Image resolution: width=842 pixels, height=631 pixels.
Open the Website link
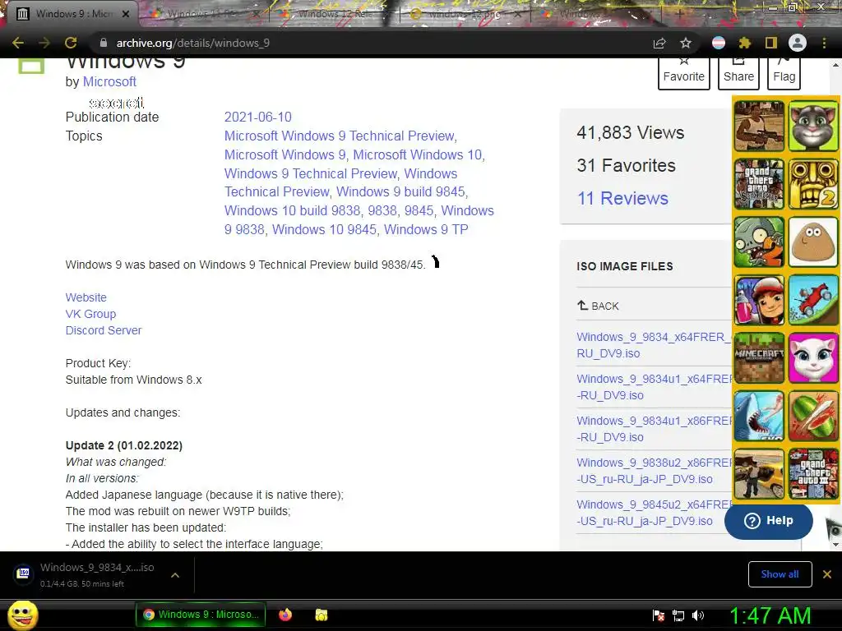86,297
